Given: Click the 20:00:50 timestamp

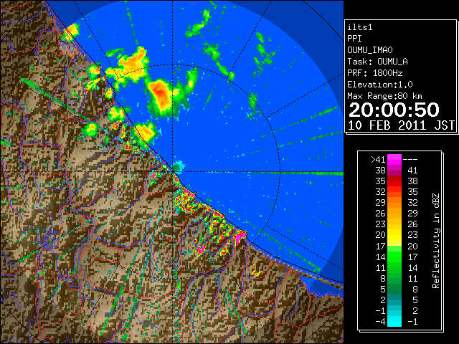Looking at the screenshot, I should [394, 110].
